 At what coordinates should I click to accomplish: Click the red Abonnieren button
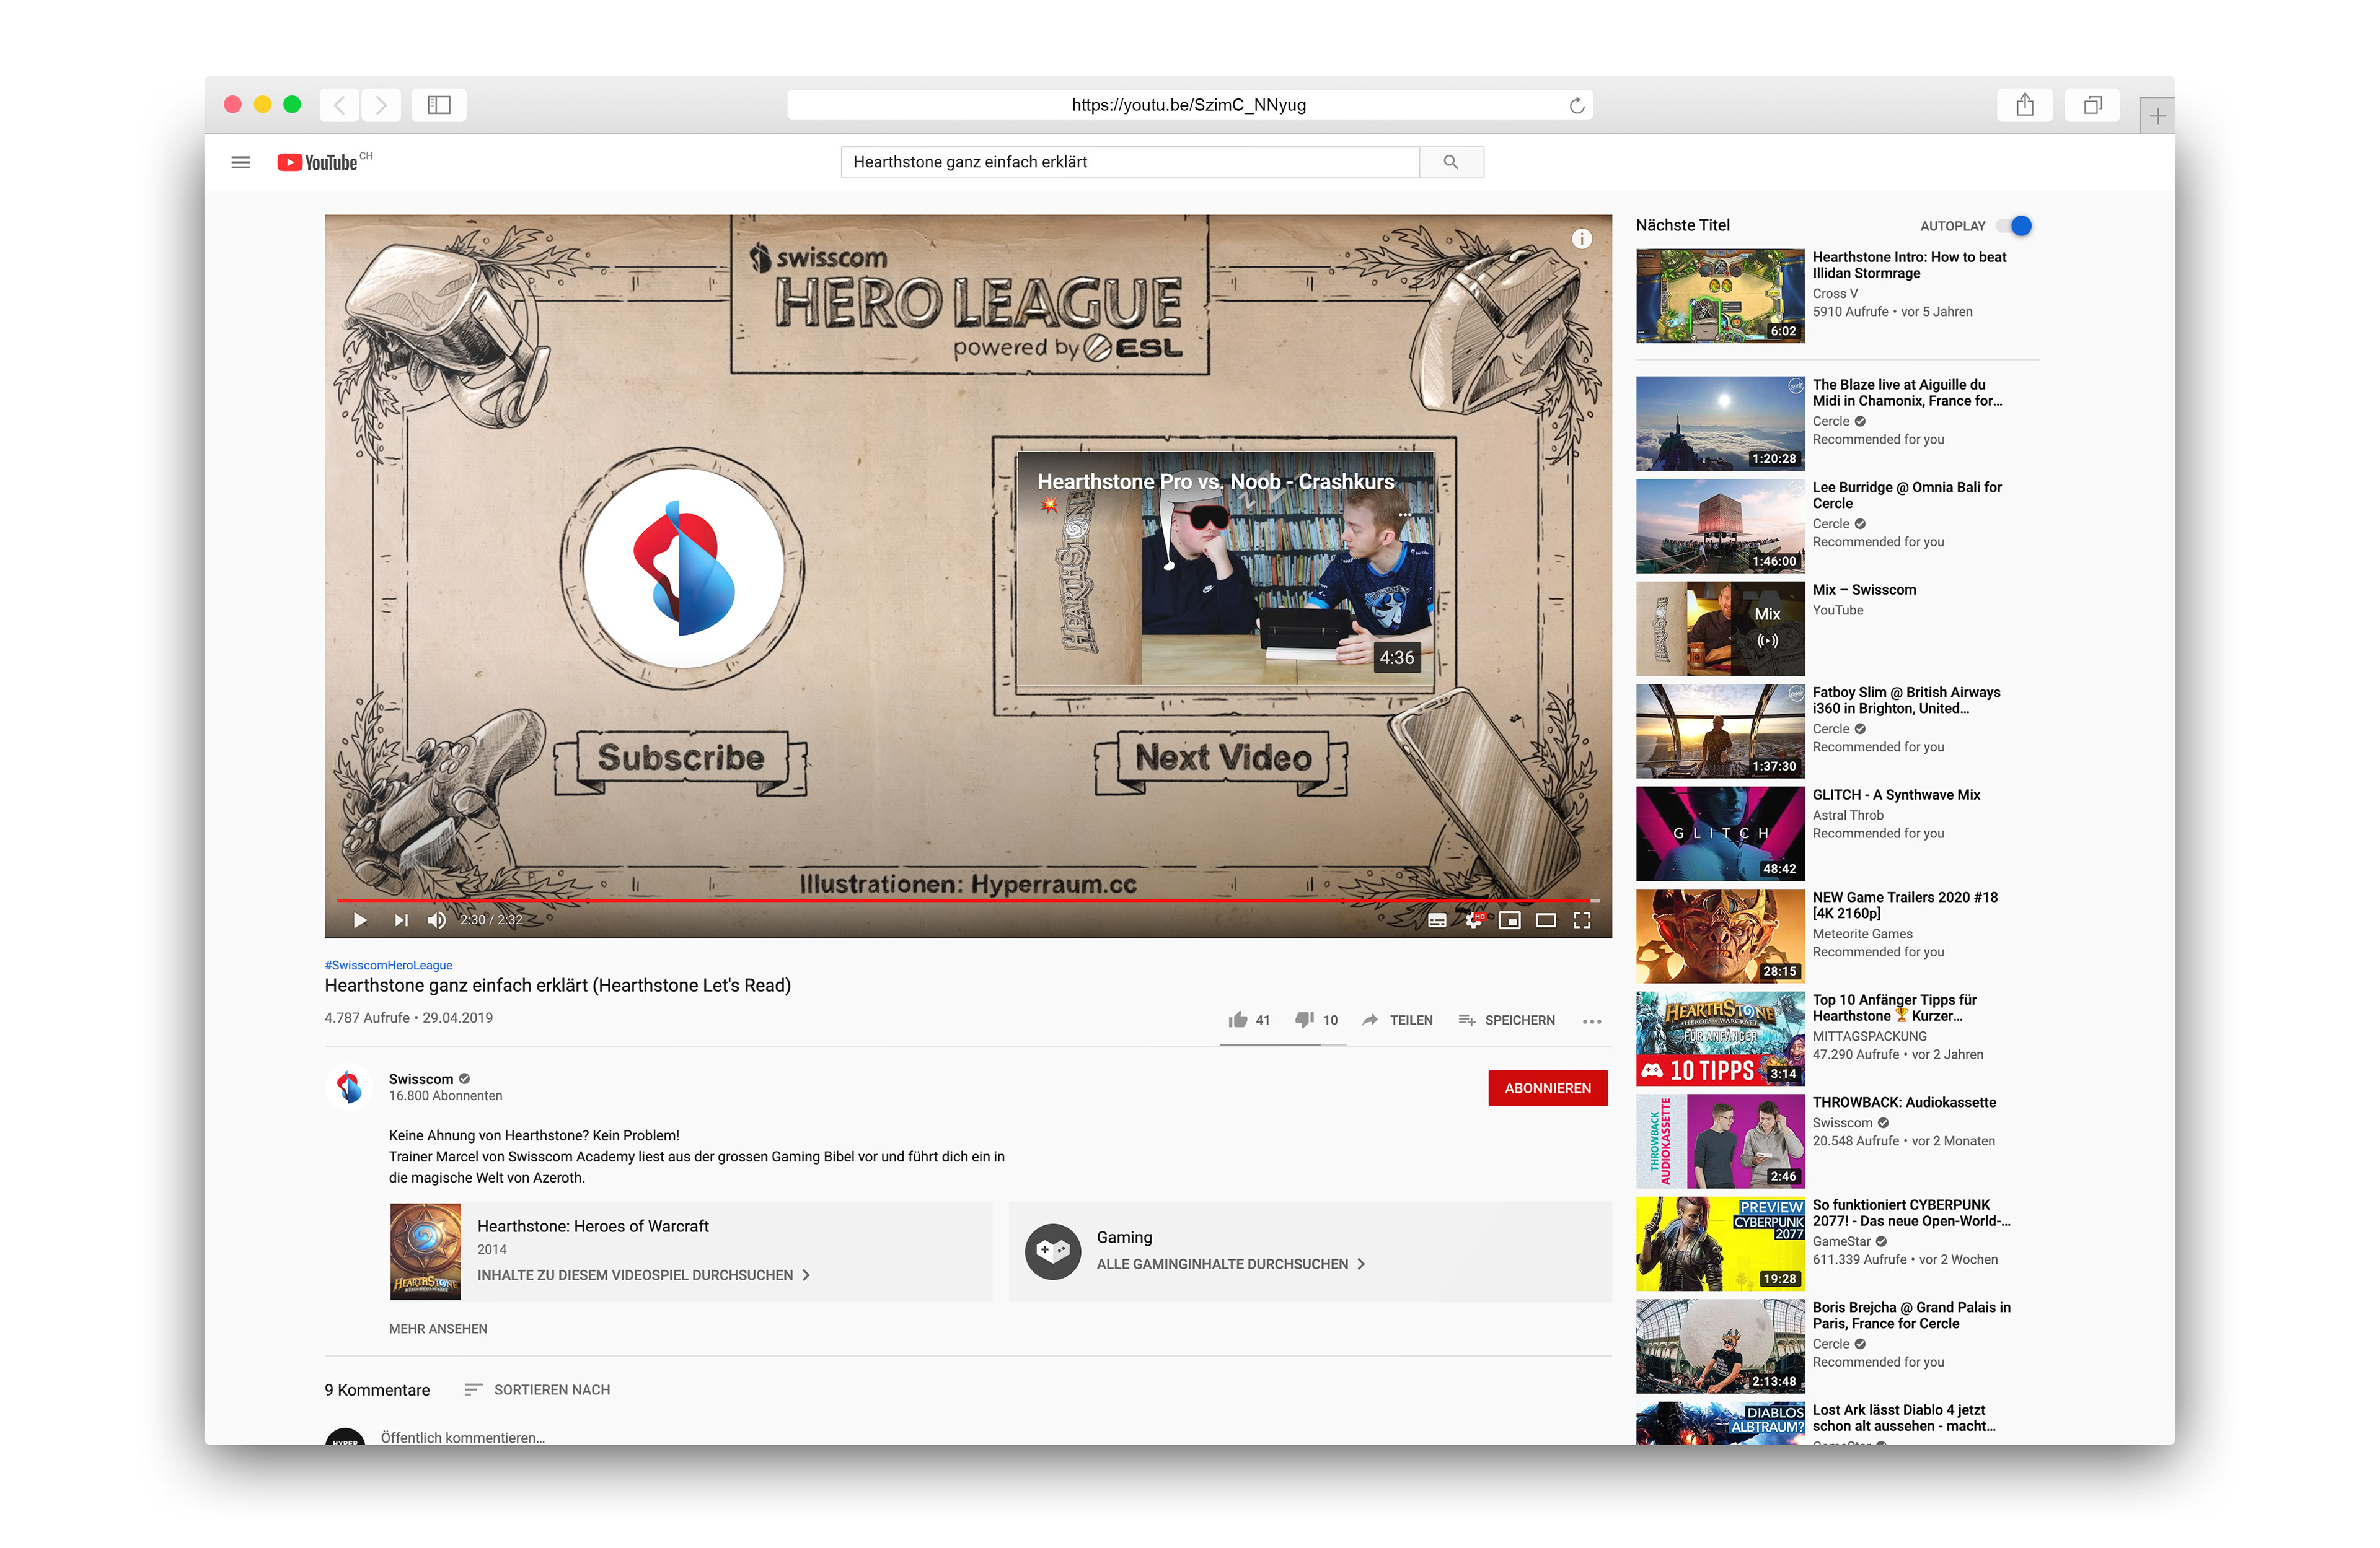(1547, 1087)
